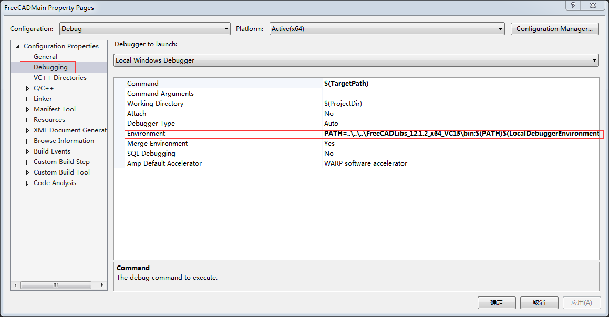
Task: Expand the Build Events node
Action: [x=27, y=151]
